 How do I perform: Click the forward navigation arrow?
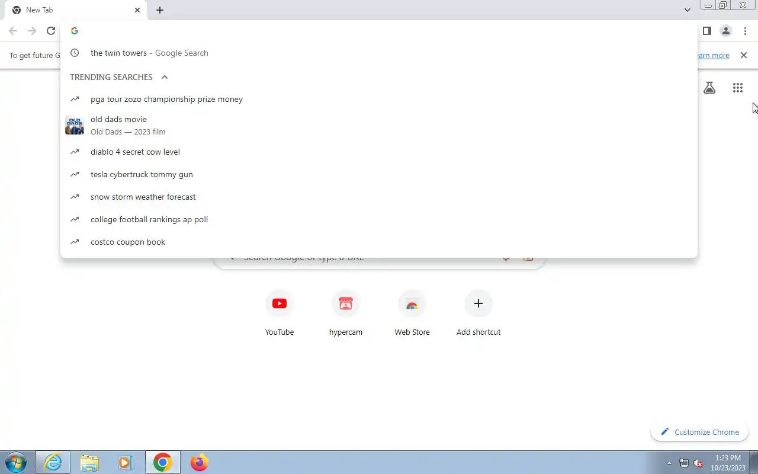[32, 31]
